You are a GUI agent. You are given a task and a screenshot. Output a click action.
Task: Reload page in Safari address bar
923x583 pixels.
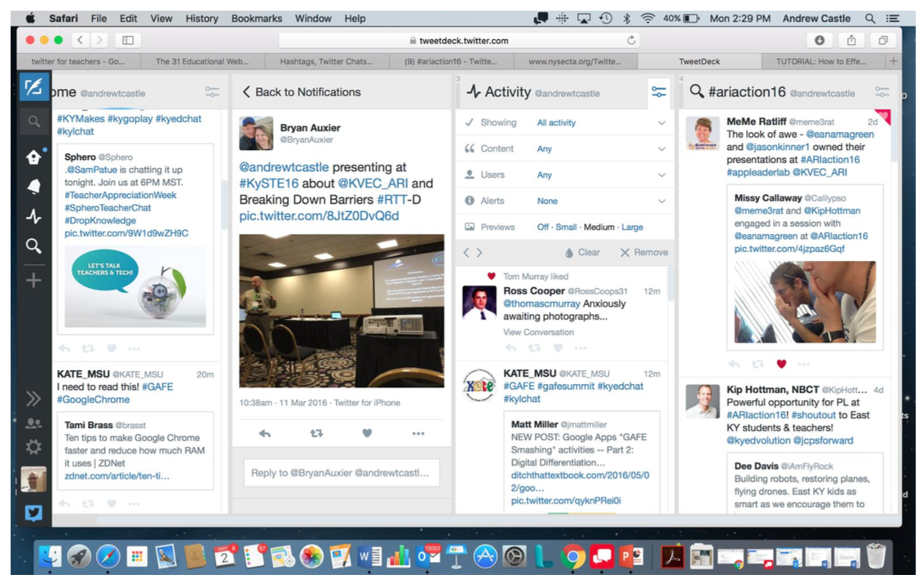[x=631, y=40]
